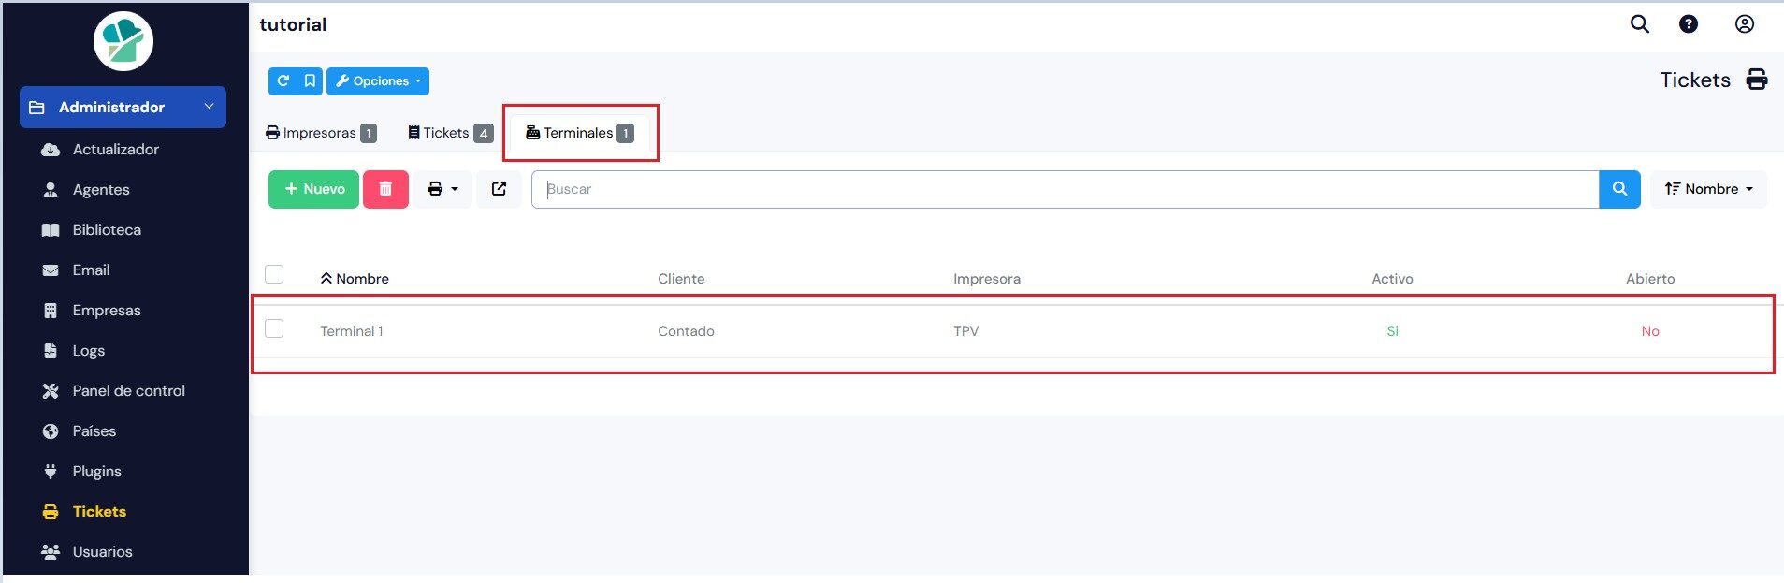Open Plugins in the sidebar
The width and height of the screenshot is (1784, 583).
(x=96, y=471)
